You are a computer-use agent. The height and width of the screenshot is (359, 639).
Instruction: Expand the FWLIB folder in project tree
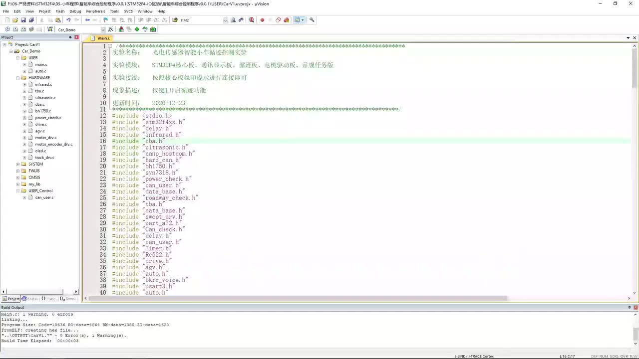[x=18, y=171]
